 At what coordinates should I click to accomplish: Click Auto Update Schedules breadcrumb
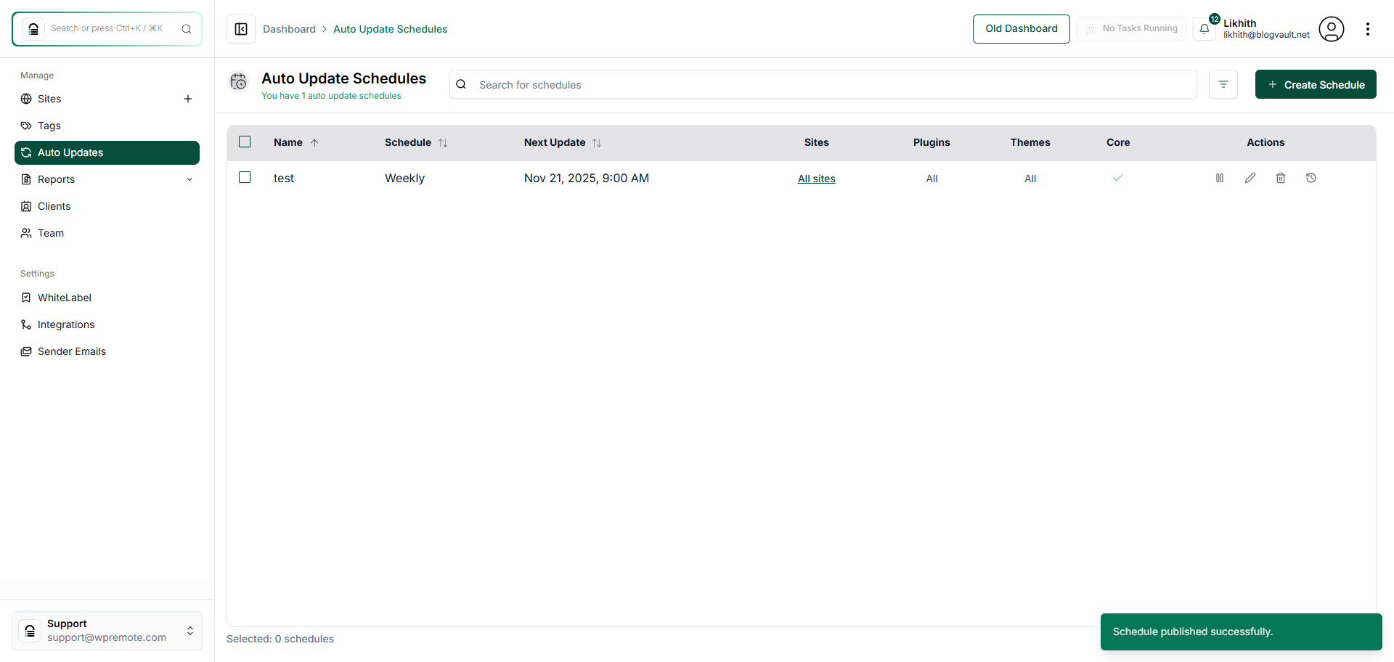pyautogui.click(x=390, y=29)
